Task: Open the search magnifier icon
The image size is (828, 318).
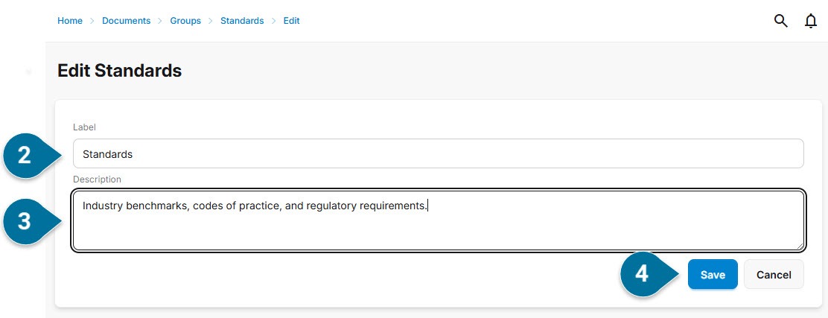Action: tap(780, 21)
